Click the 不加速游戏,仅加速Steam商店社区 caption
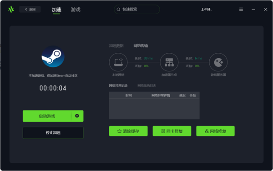The height and width of the screenshot is (171, 273). (53, 75)
